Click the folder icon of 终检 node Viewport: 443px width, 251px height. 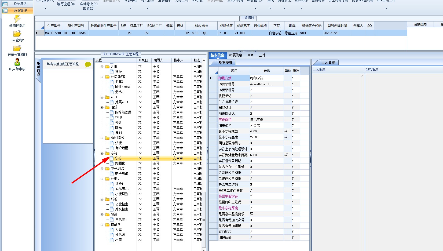pyautogui.click(x=107, y=199)
